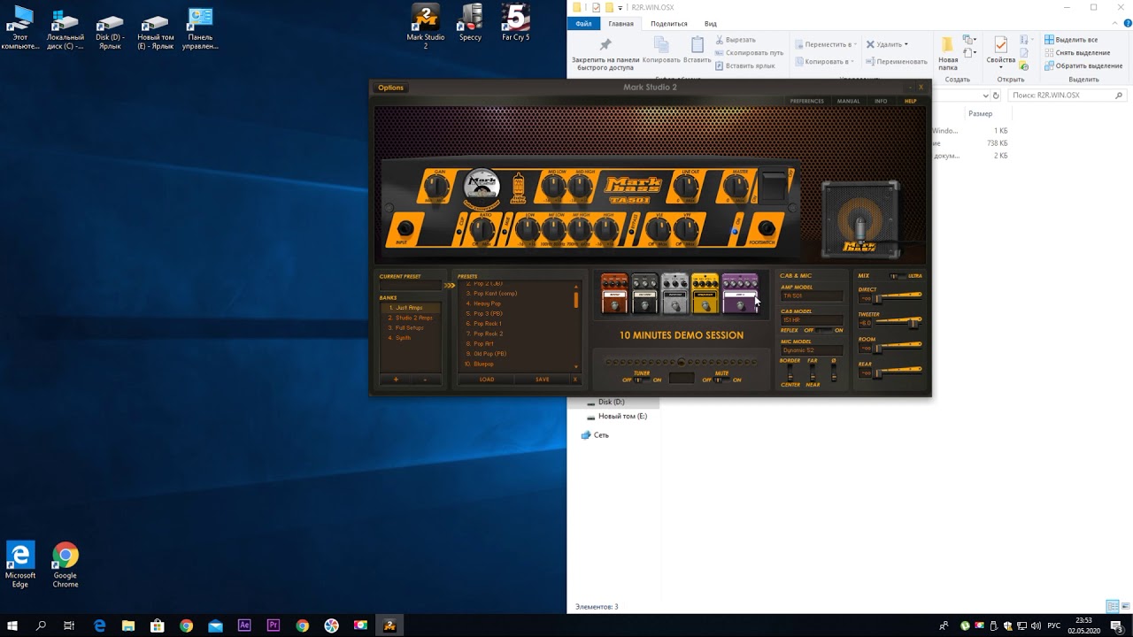The height and width of the screenshot is (637, 1133).
Task: Toggle the TUNER off/on switch
Action: [642, 380]
